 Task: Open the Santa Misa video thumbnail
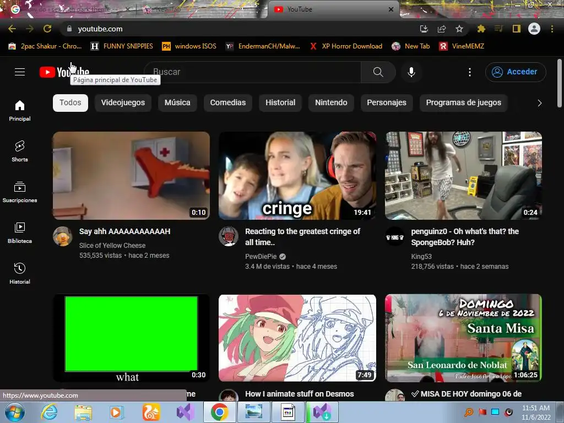click(463, 338)
